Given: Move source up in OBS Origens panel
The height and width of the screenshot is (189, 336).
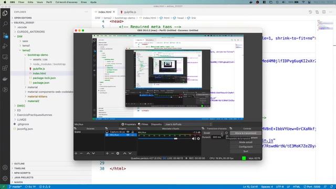Looking at the screenshot, I should [125, 153].
